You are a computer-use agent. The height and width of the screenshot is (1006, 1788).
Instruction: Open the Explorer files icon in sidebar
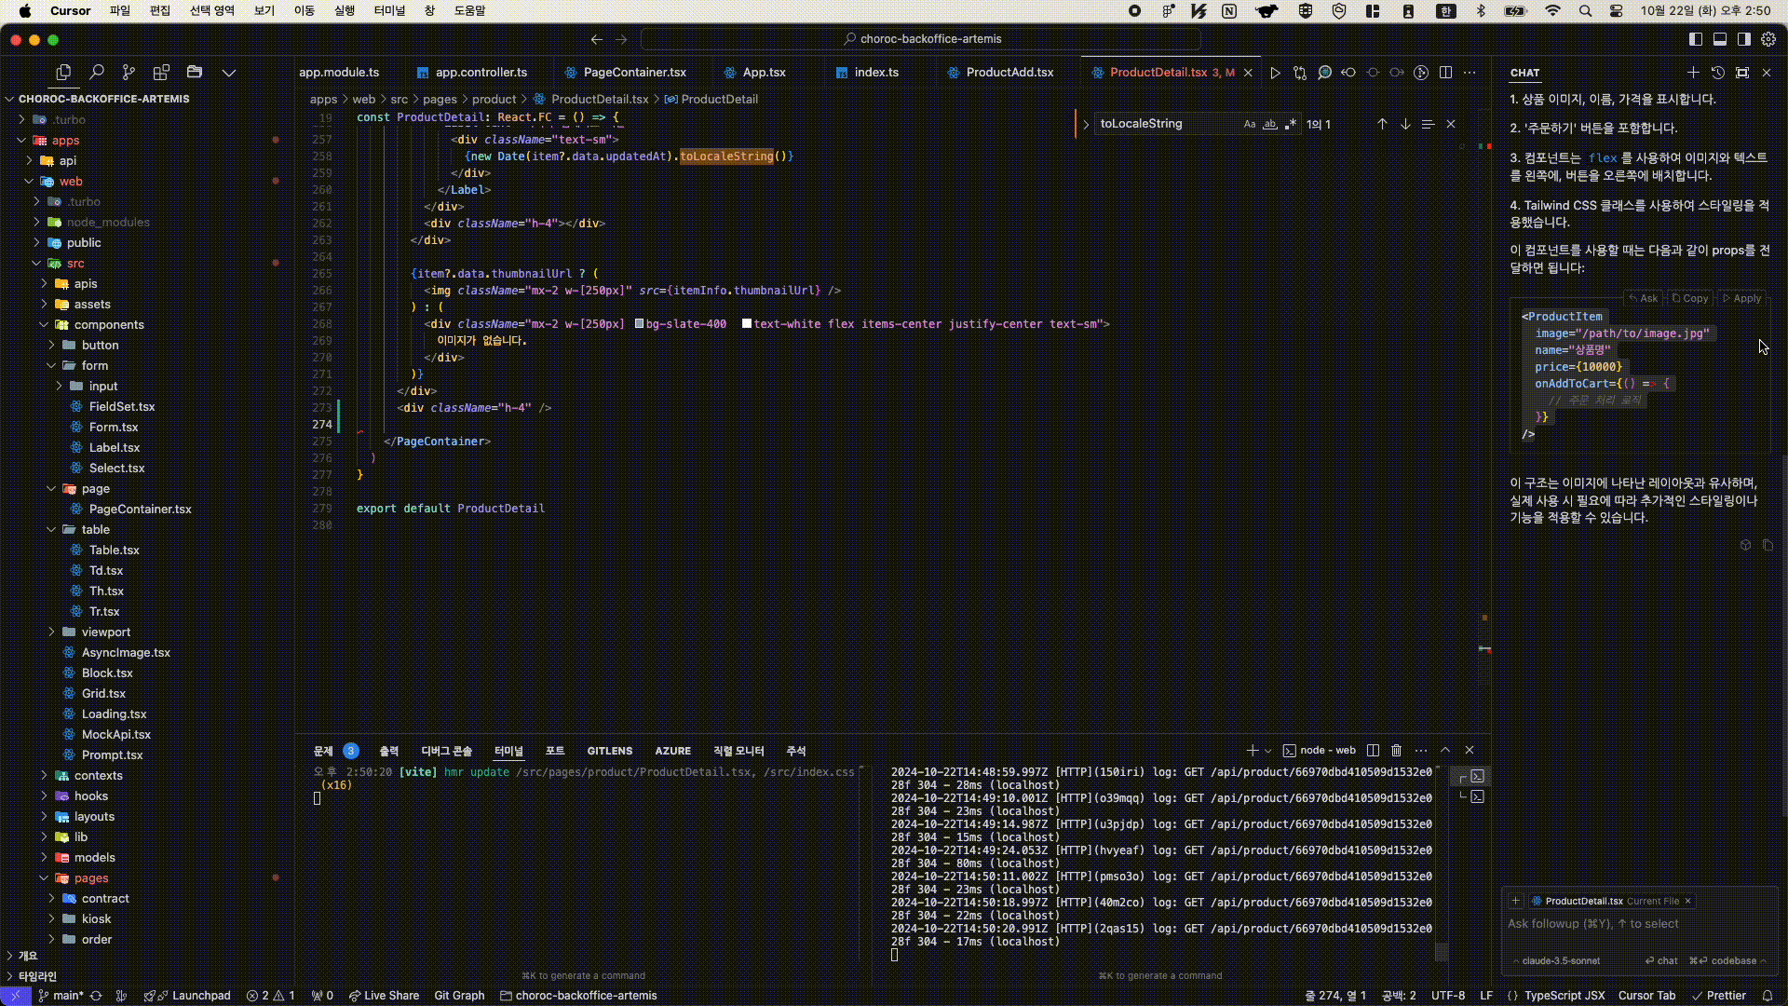point(63,72)
